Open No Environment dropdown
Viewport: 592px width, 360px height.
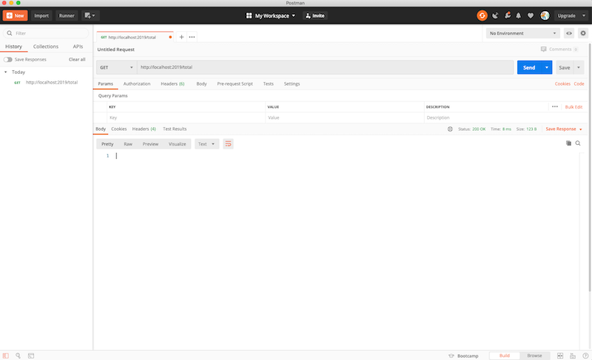(522, 33)
